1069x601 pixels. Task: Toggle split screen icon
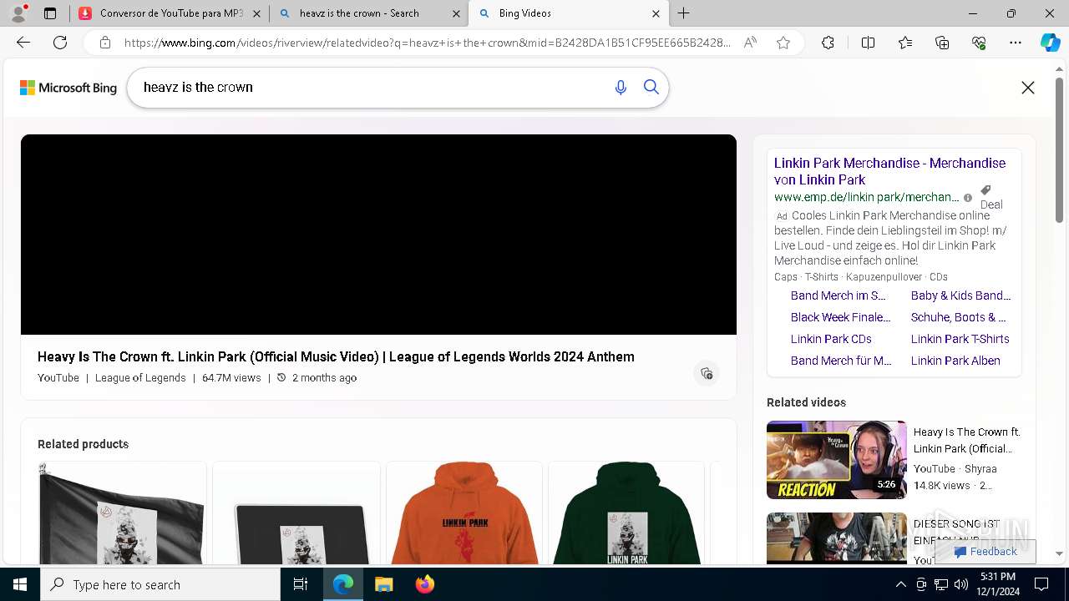tap(868, 43)
